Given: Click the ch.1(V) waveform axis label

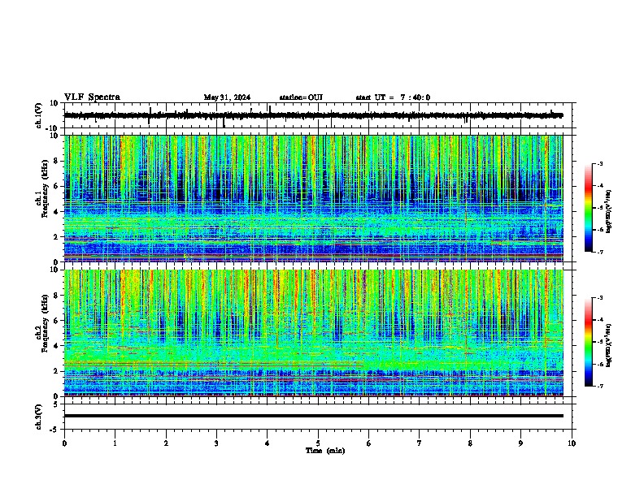Looking at the screenshot, I should [39, 115].
